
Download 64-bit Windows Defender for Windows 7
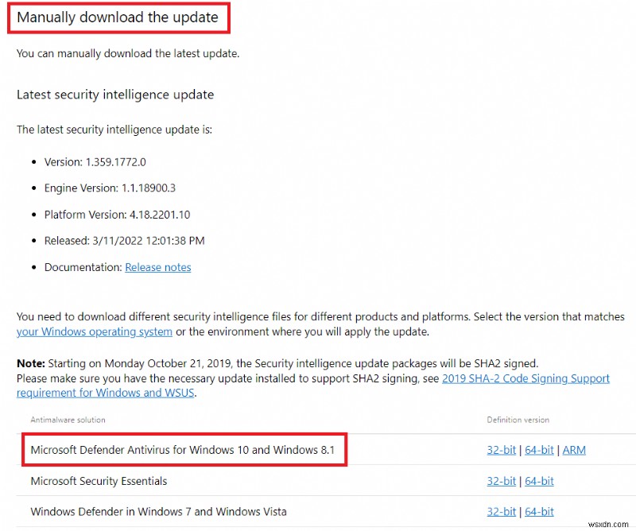click(x=539, y=511)
